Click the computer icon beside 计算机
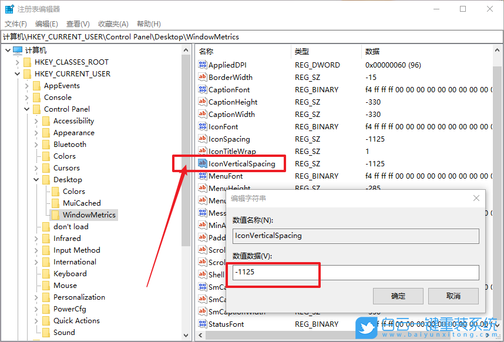Image resolution: width=504 pixels, height=342 pixels. (x=18, y=50)
